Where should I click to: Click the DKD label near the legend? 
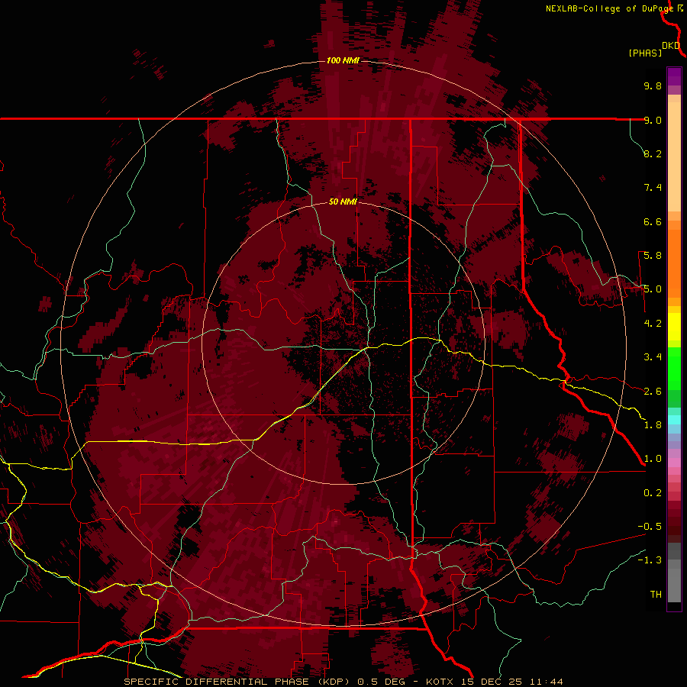click(x=671, y=46)
